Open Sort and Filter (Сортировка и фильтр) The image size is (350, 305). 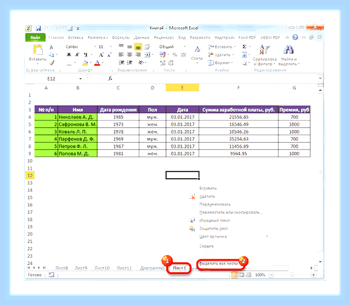(x=265, y=55)
